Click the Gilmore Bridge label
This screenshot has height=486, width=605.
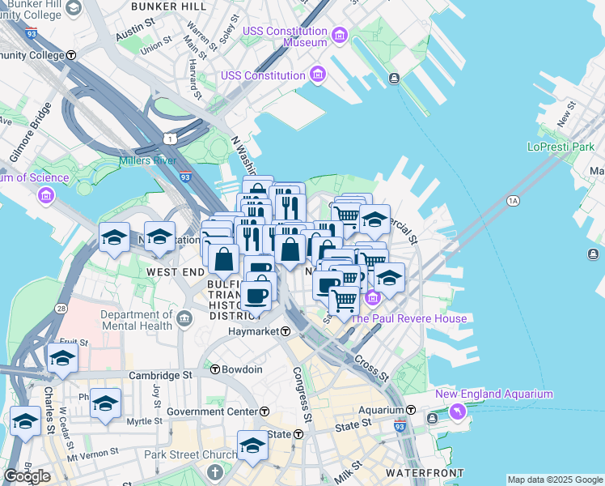pos(30,132)
